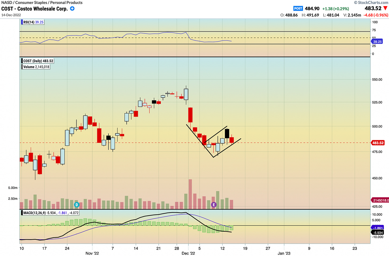
Task: Click the Nov '22 month label
Action: (92, 253)
